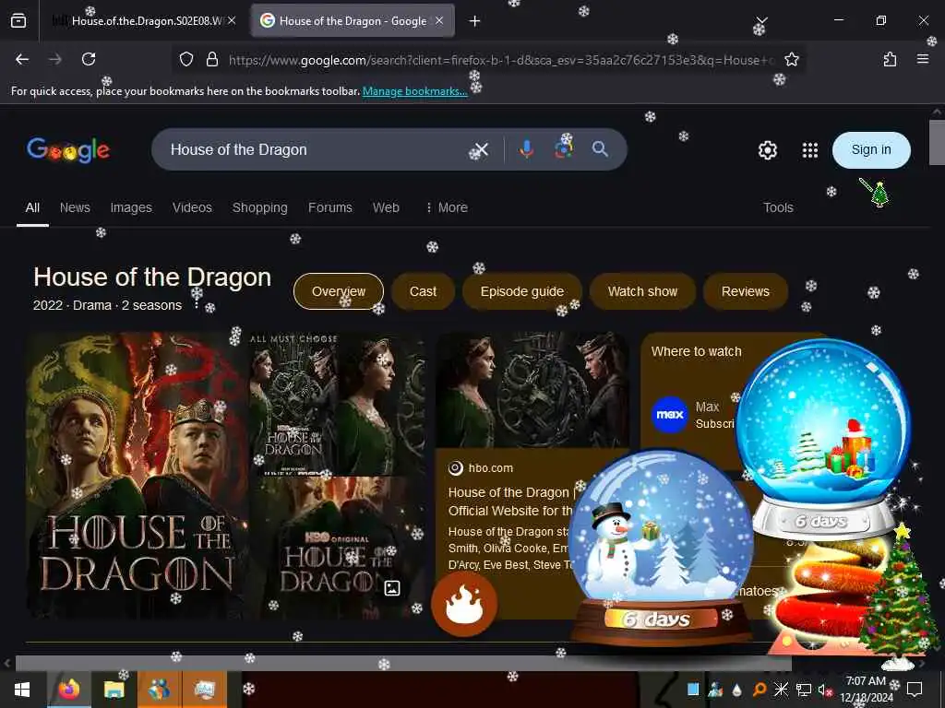This screenshot has height=708, width=945.
Task: List all tabs dropdown arrow
Action: point(761,21)
